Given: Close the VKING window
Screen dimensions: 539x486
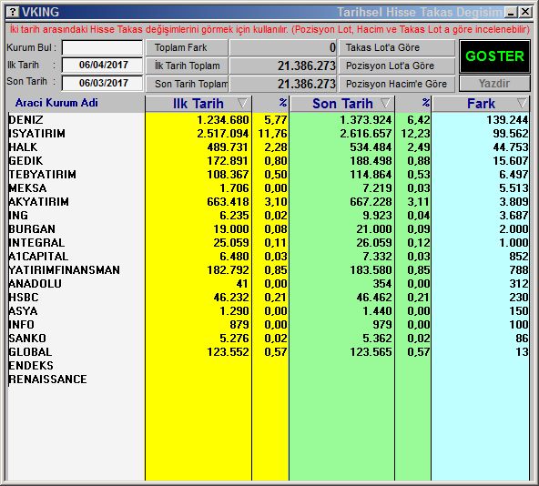Looking at the screenshot, I should click(525, 13).
